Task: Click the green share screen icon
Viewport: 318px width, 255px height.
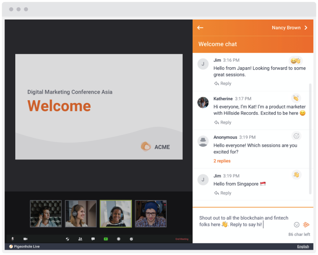Action: (106, 239)
